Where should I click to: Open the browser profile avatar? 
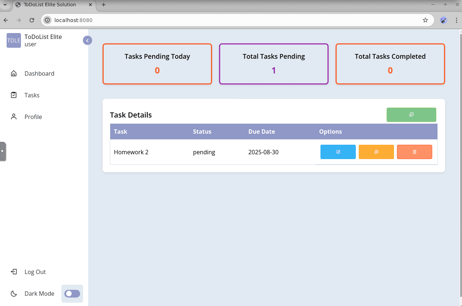(444, 20)
